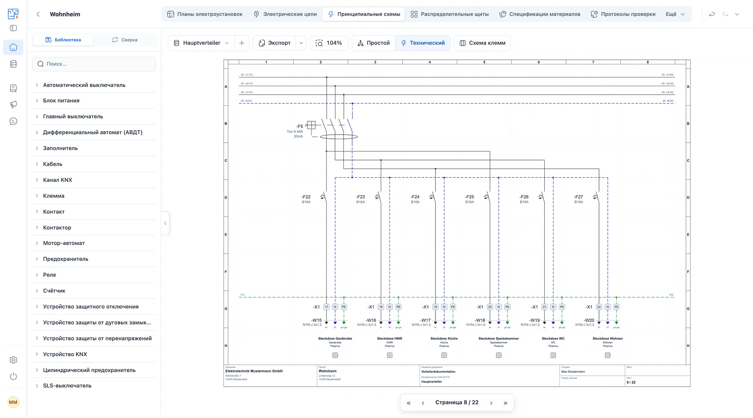Toggle the sidebar panel icon
The height and width of the screenshot is (418, 753).
[13, 28]
